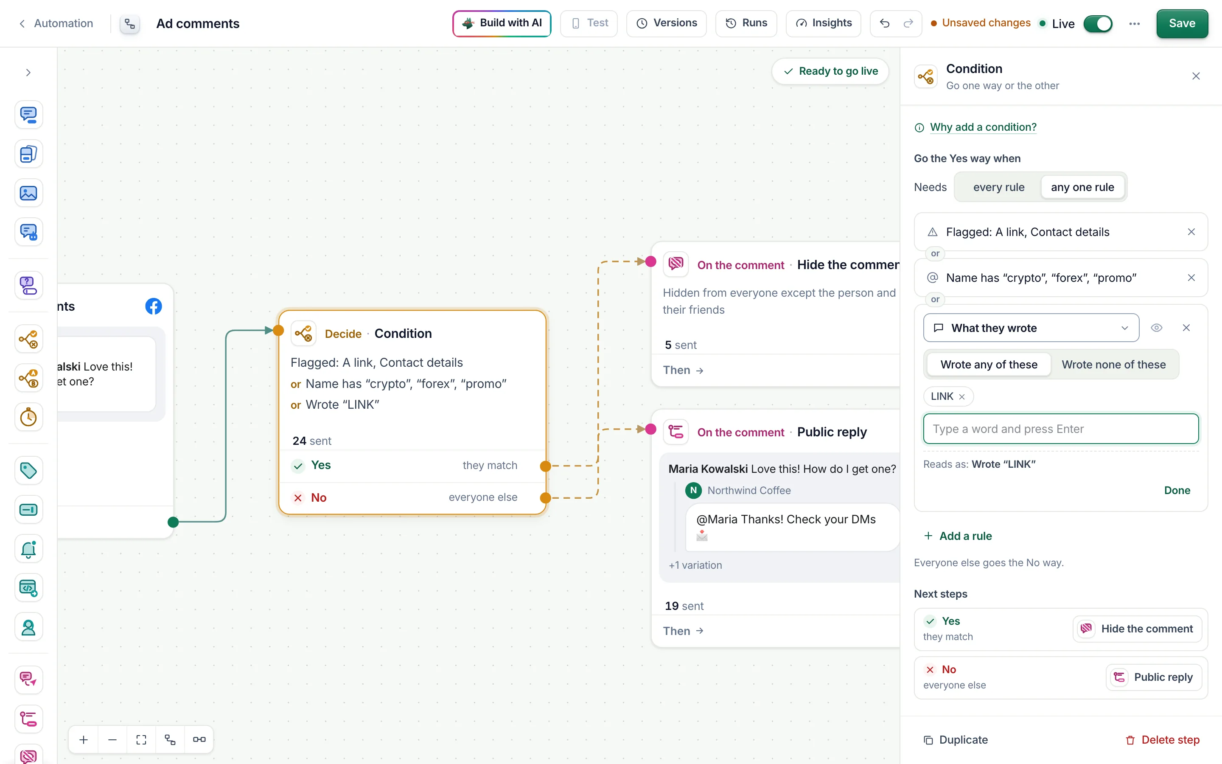Click Build with AI button

pyautogui.click(x=502, y=23)
